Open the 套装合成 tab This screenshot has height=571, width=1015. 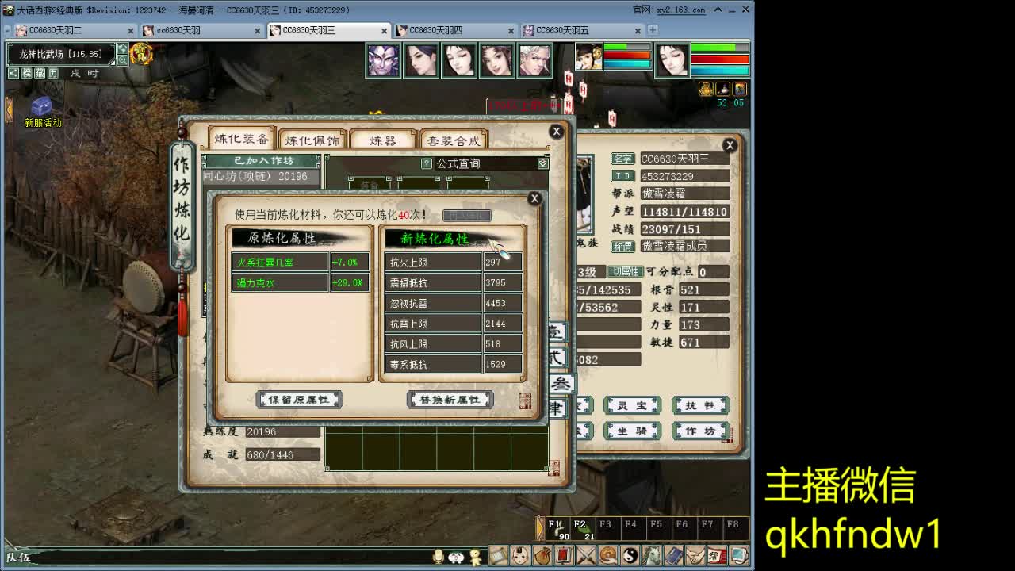[454, 140]
